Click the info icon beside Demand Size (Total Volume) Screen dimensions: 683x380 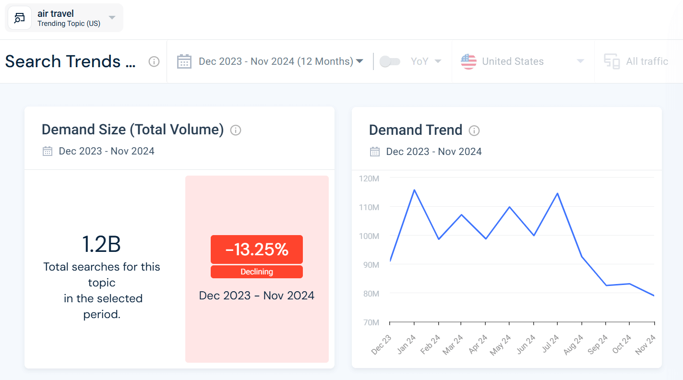(x=236, y=130)
